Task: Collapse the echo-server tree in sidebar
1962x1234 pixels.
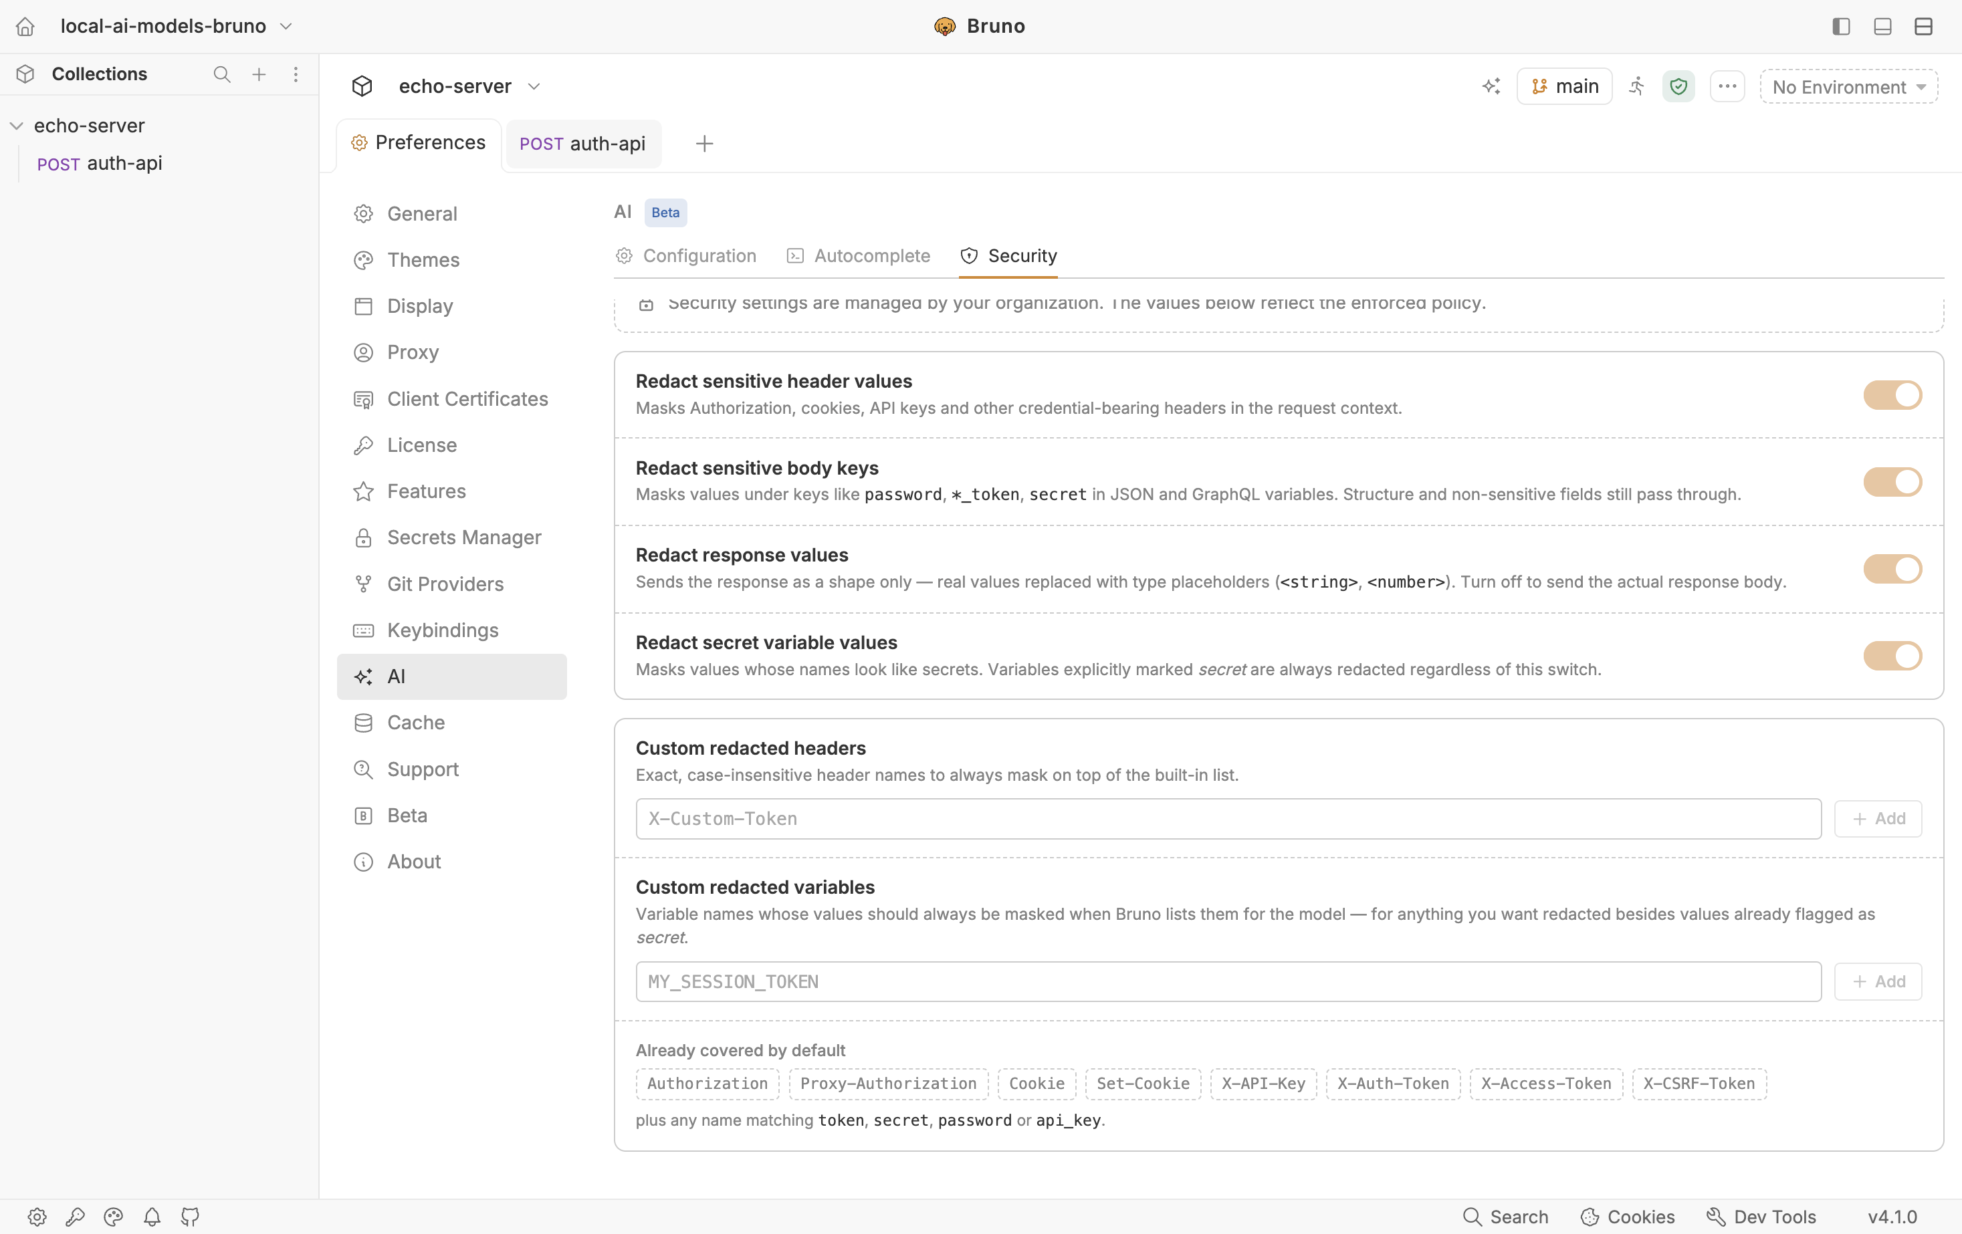Action: click(16, 126)
